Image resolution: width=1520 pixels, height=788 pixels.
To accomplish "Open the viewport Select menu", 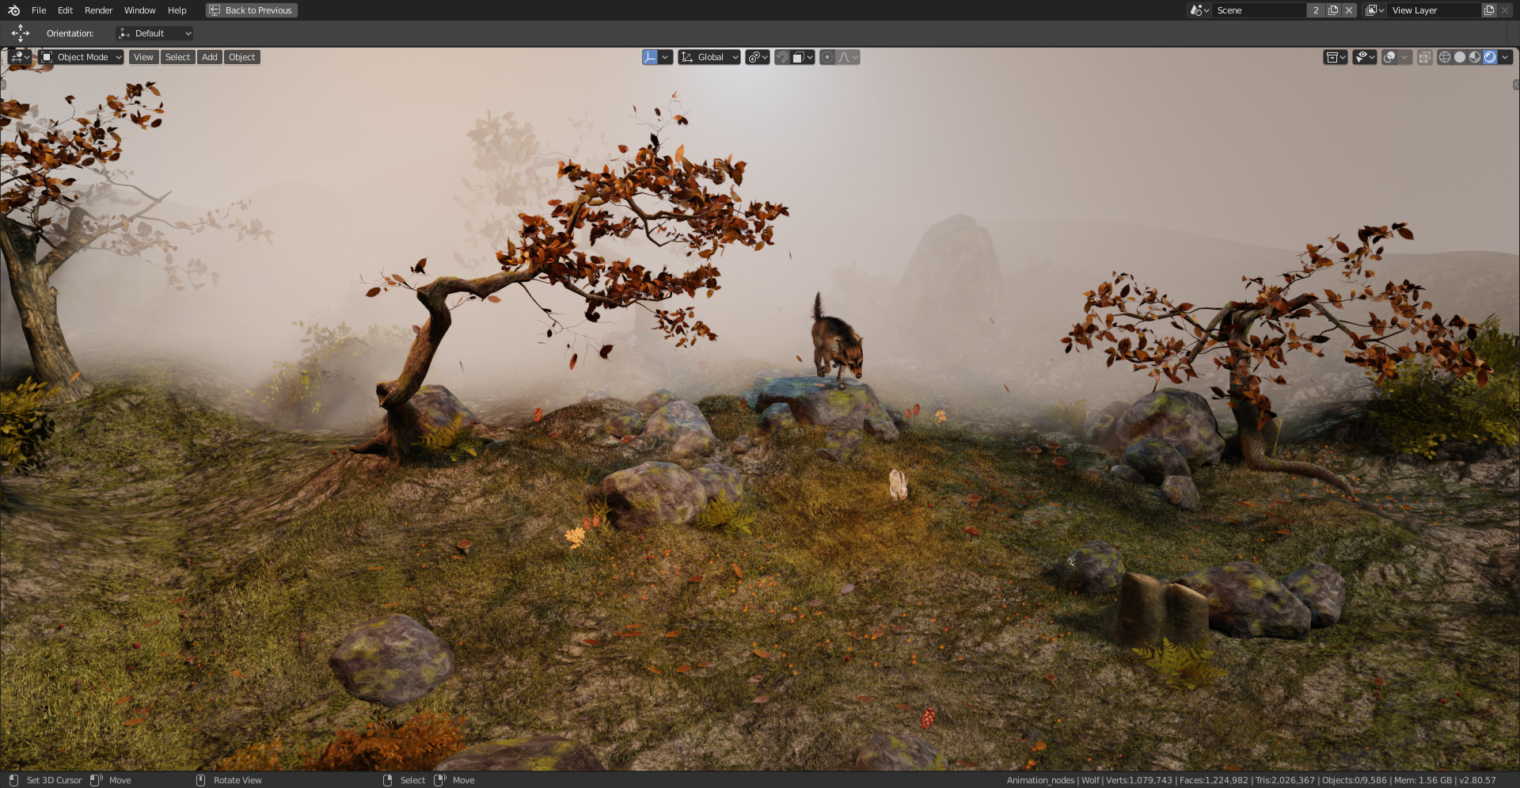I will (x=177, y=57).
